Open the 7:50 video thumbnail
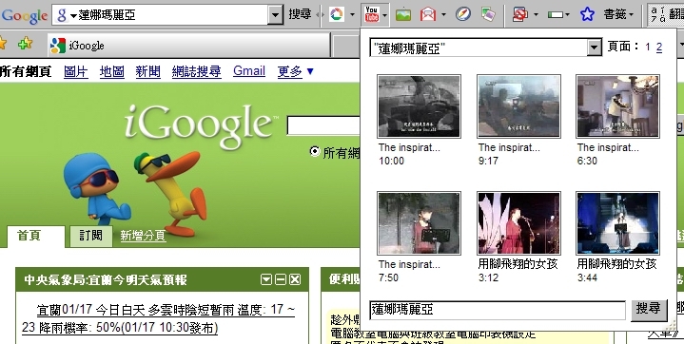Screen dimensions: 684x344 click(x=419, y=222)
